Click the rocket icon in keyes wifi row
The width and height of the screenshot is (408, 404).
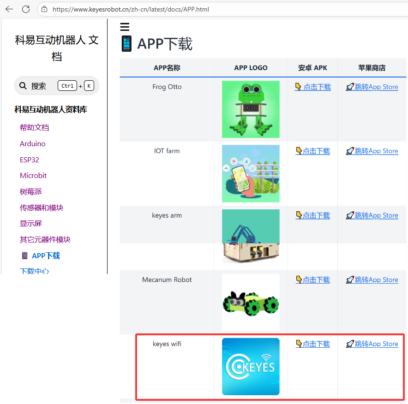(350, 344)
